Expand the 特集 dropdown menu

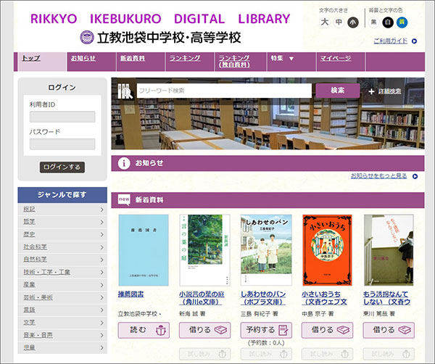pos(291,62)
